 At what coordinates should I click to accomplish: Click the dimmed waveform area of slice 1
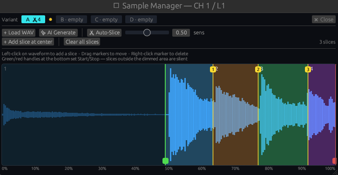coord(83,115)
